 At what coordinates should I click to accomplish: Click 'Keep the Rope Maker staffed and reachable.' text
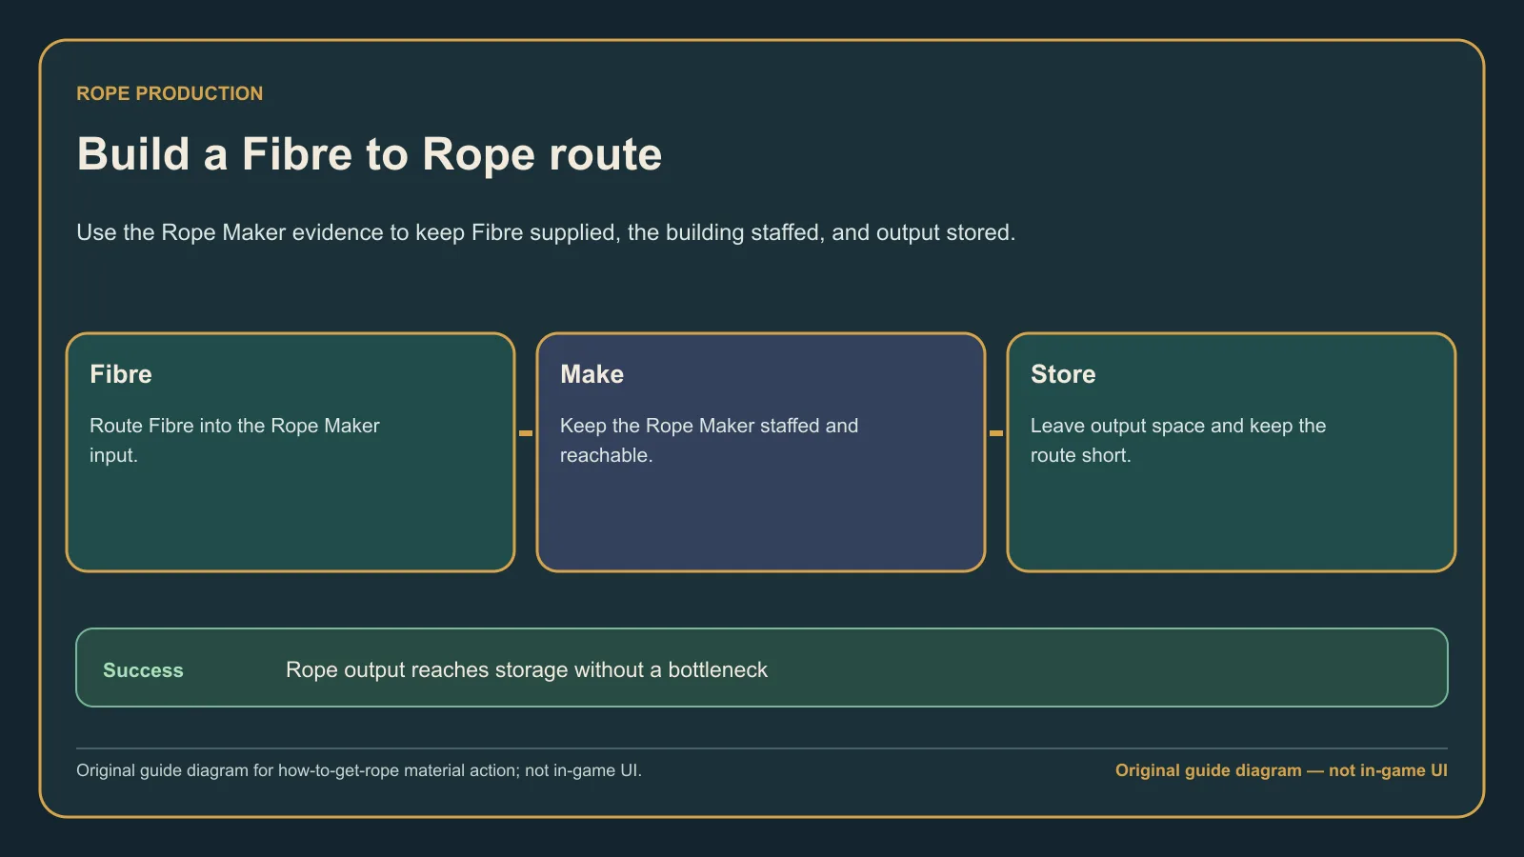point(709,440)
